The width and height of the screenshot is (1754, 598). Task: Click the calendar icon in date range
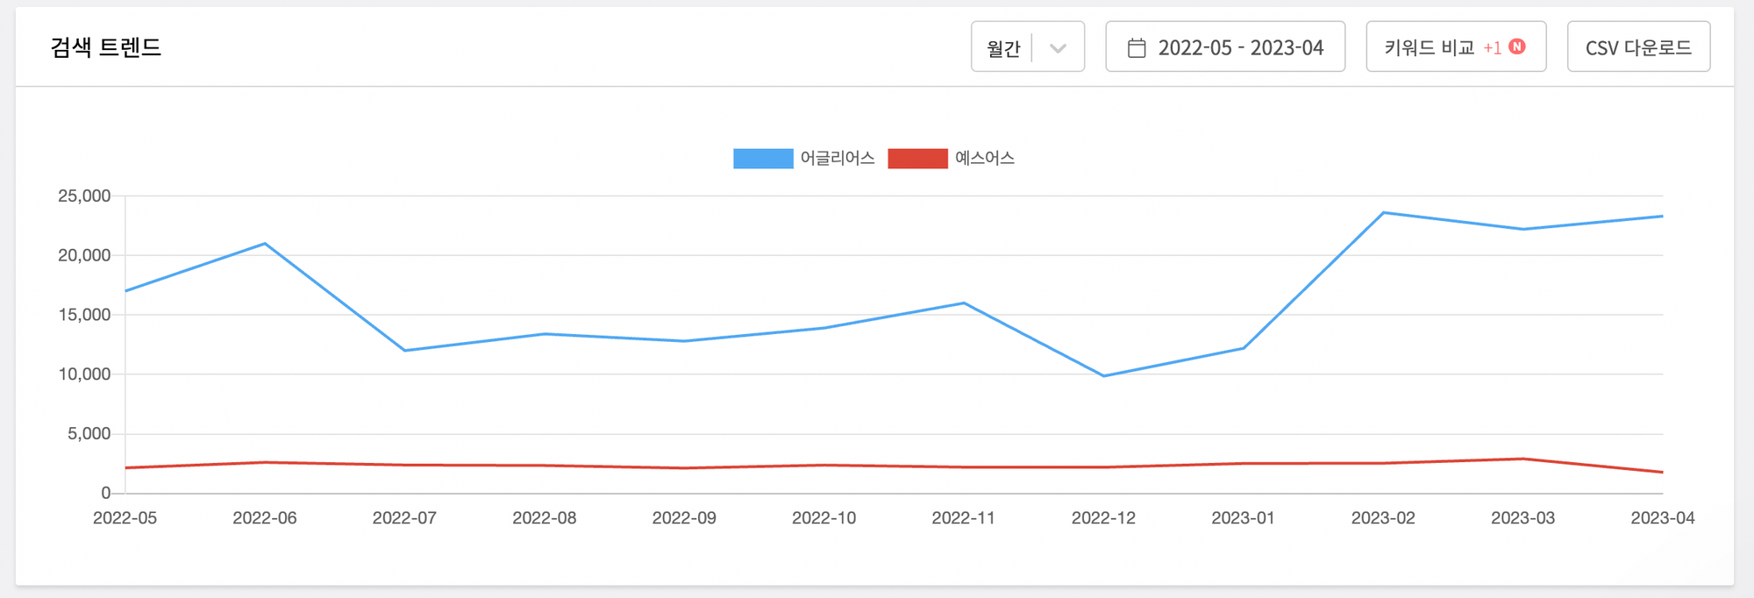(x=1137, y=47)
